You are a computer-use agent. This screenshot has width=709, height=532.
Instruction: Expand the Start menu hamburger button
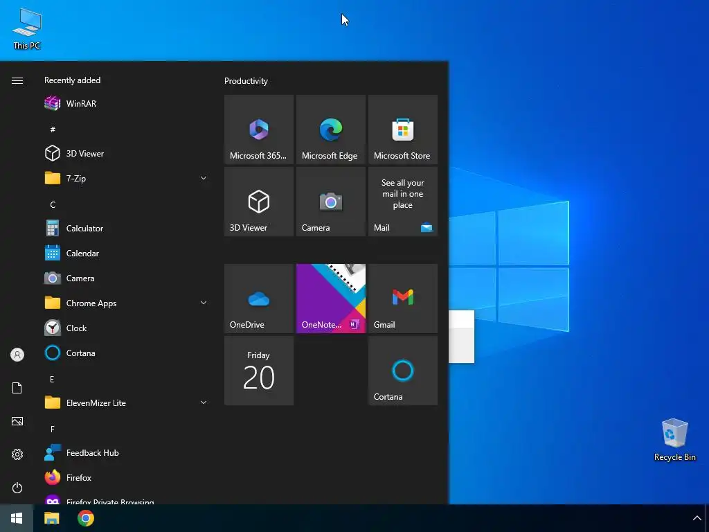click(17, 80)
